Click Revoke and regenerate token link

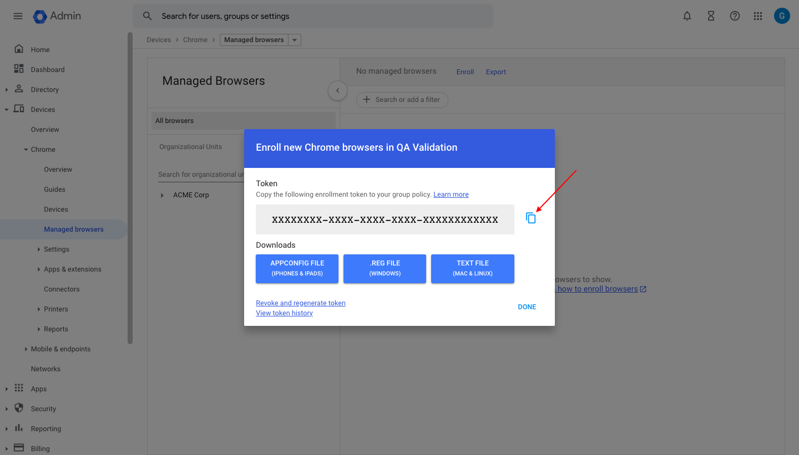[301, 303]
